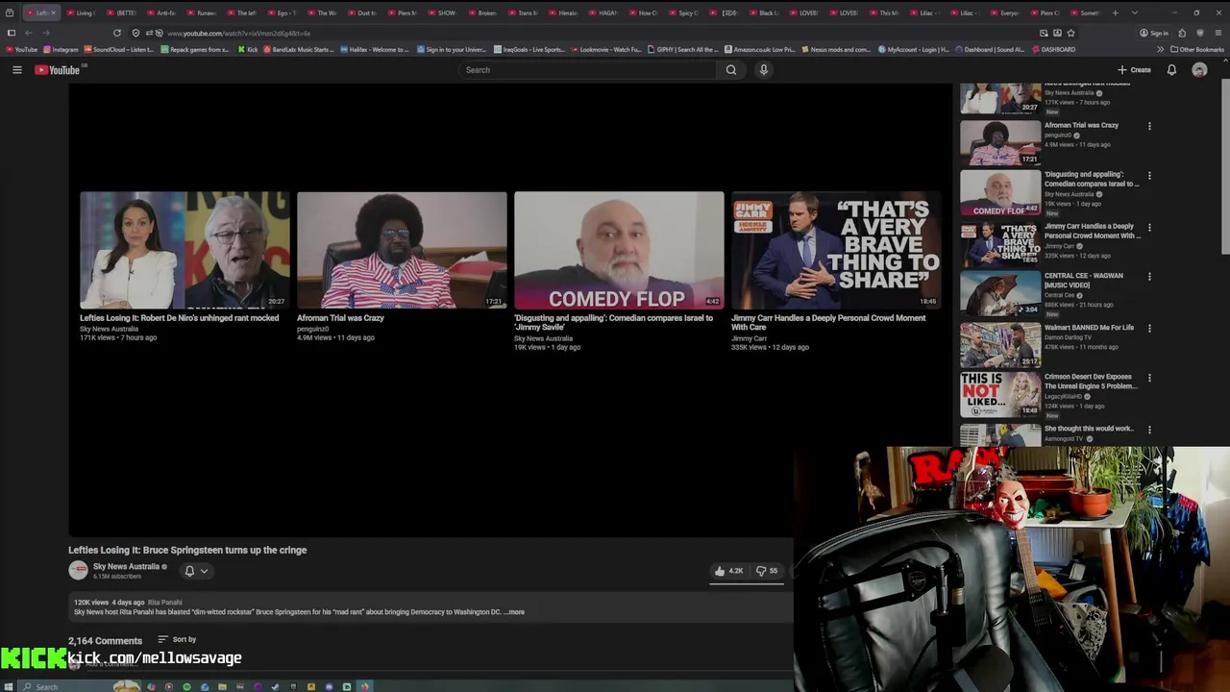Open more options for sidebar Afroman video
Viewport: 1230px width, 692px height.
coord(1149,126)
